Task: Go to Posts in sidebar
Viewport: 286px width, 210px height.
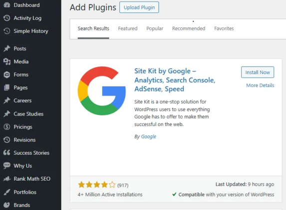Action: pyautogui.click(x=20, y=49)
